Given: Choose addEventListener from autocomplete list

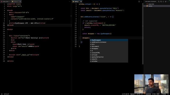Looking at the screenshot, I should [x=109, y=42].
